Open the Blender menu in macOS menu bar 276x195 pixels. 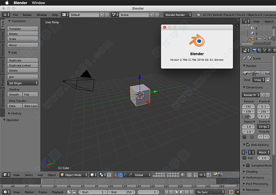click(20, 3)
